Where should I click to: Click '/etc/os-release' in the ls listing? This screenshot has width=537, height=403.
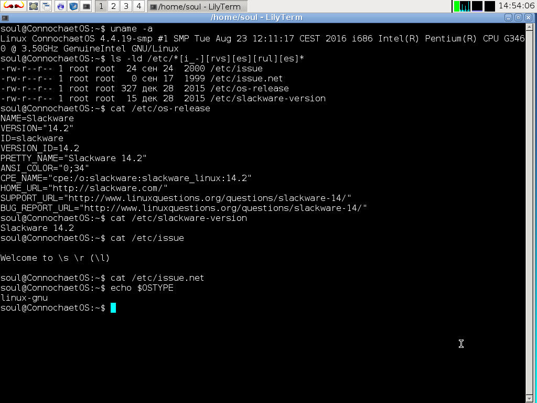point(250,88)
